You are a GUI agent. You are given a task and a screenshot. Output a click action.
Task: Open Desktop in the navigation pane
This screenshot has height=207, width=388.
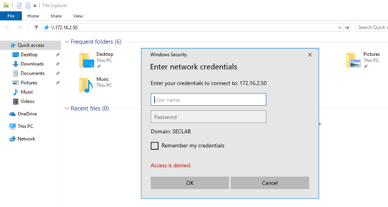[29, 55]
